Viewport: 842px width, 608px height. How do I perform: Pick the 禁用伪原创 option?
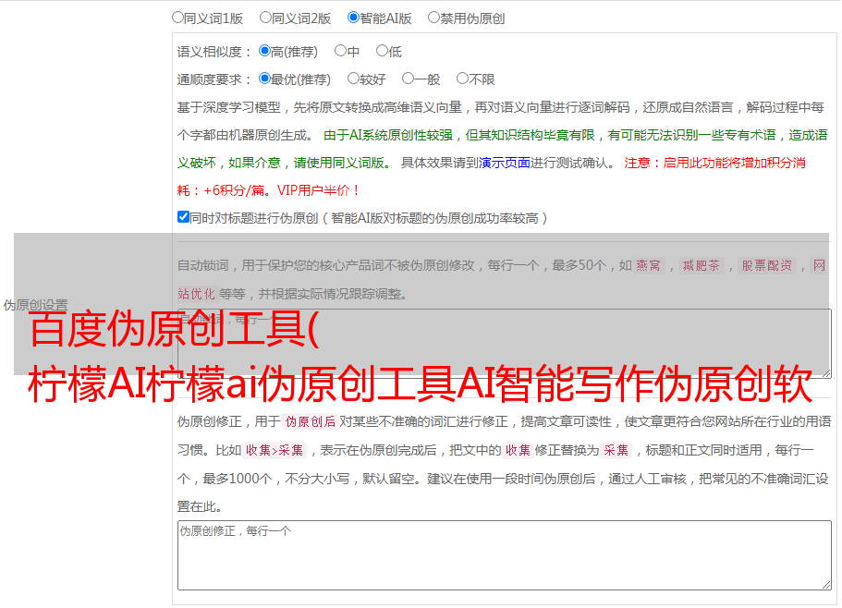tap(433, 18)
